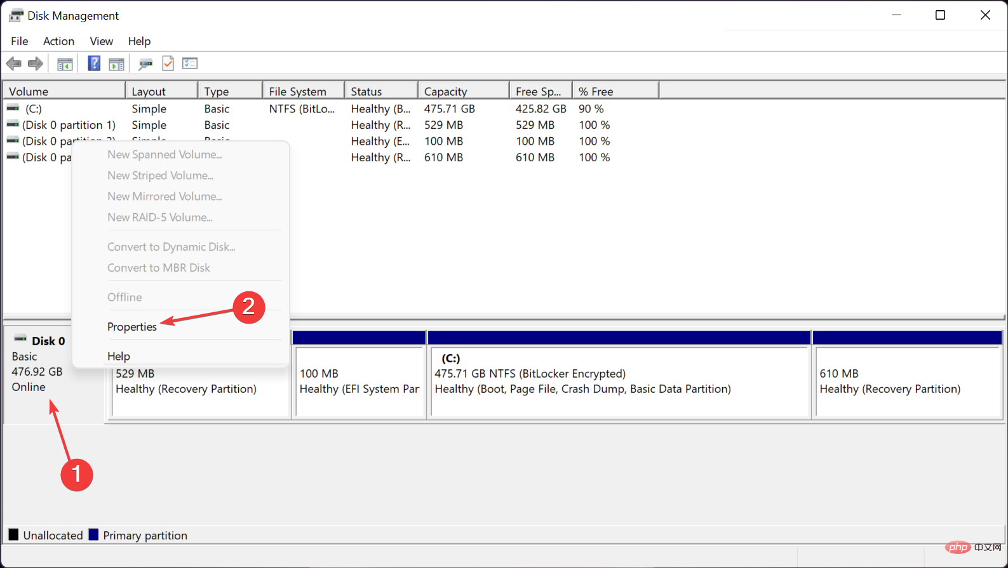Viewport: 1008px width, 568px height.
Task: Click the Refresh/Connect drive toolbar icon
Action: coord(146,63)
